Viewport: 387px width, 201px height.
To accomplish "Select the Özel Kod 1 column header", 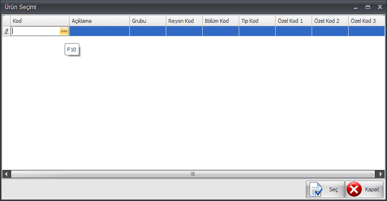I will pyautogui.click(x=293, y=21).
